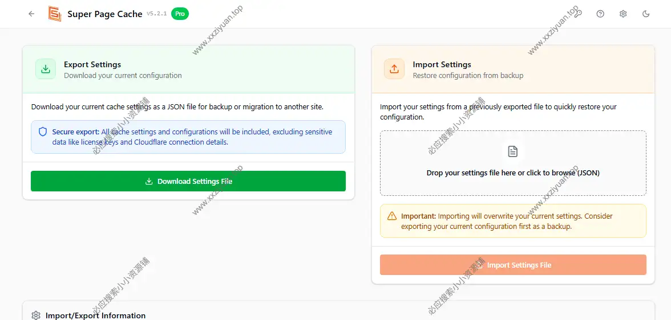Image resolution: width=671 pixels, height=320 pixels.
Task: Click the green Export Settings download icon
Action: (x=46, y=69)
